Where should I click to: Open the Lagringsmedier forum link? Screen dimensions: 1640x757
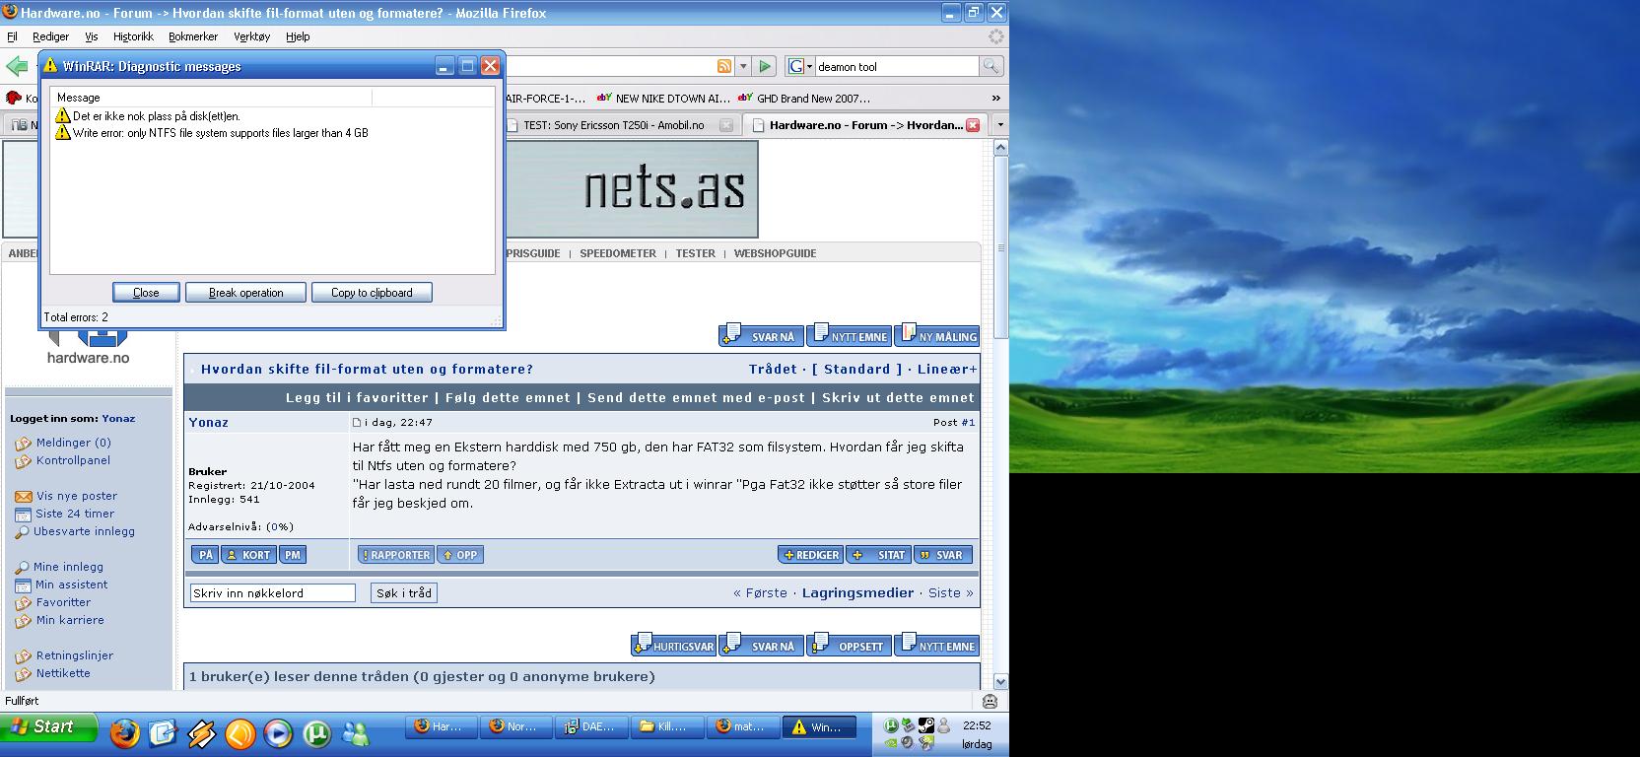click(x=857, y=592)
